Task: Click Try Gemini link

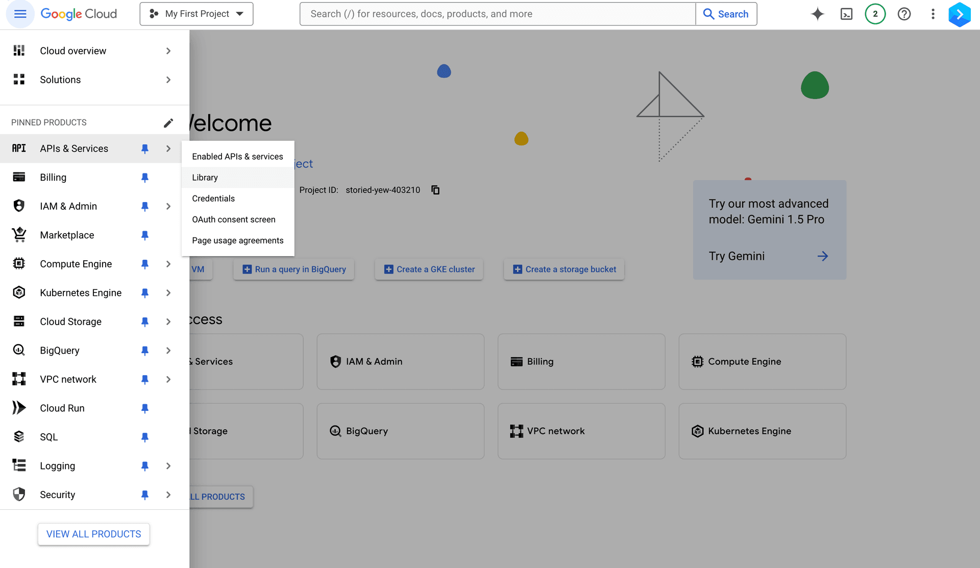Action: pos(737,256)
